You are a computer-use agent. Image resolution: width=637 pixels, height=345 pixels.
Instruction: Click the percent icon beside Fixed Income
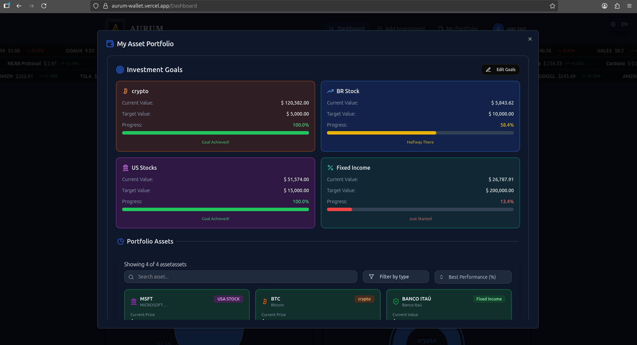[x=330, y=168]
